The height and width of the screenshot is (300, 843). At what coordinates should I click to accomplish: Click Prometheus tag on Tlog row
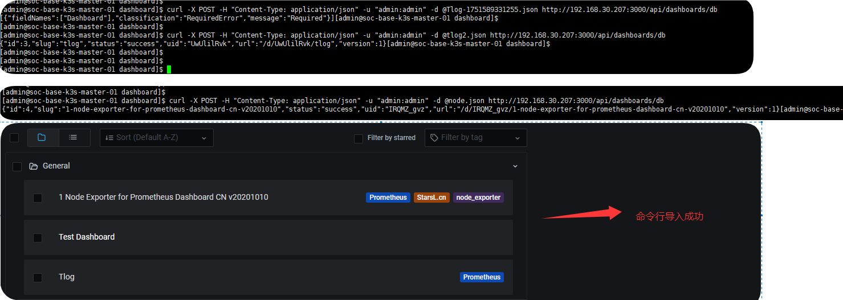[x=482, y=277]
